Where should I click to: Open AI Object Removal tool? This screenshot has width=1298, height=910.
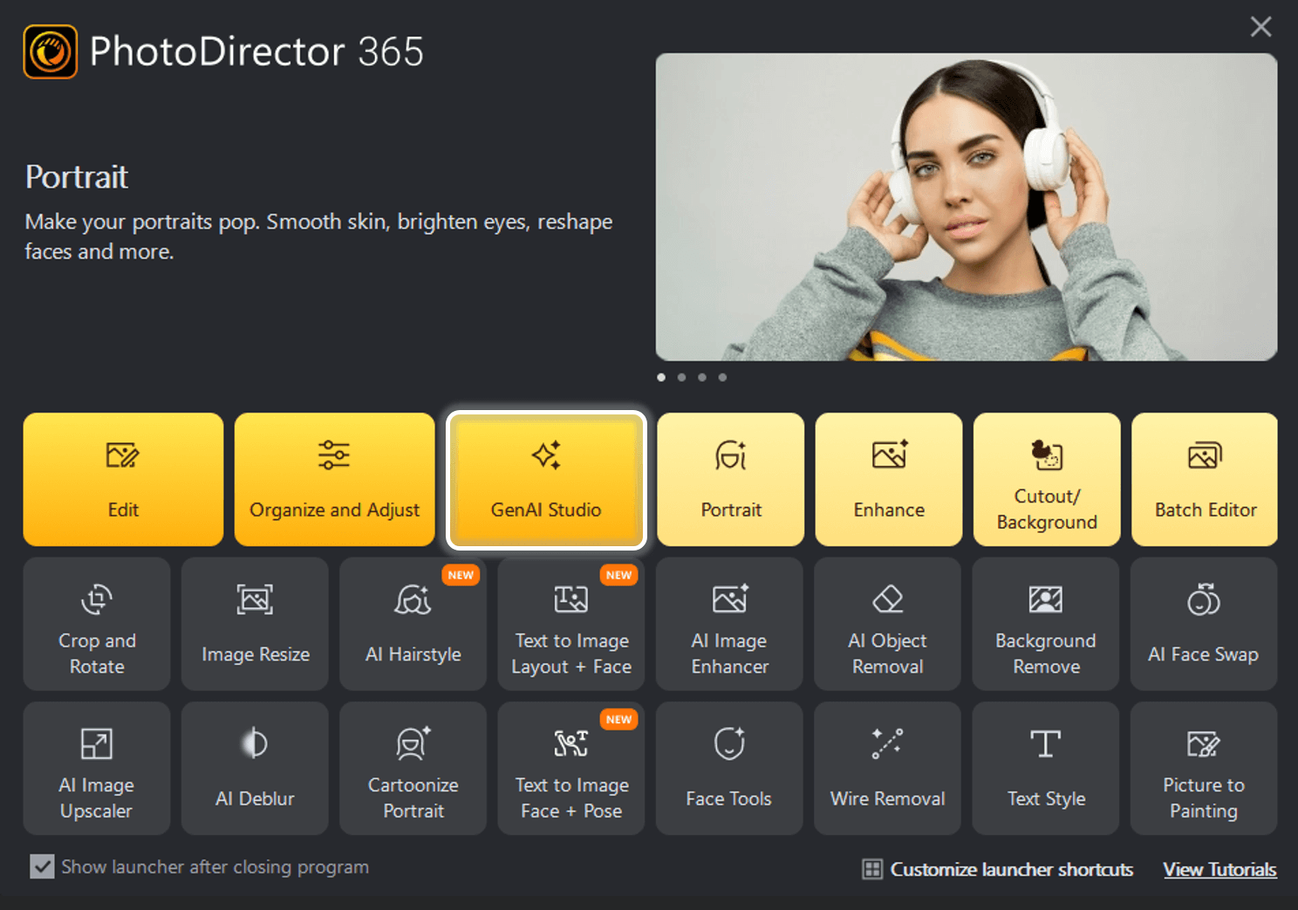(x=887, y=624)
